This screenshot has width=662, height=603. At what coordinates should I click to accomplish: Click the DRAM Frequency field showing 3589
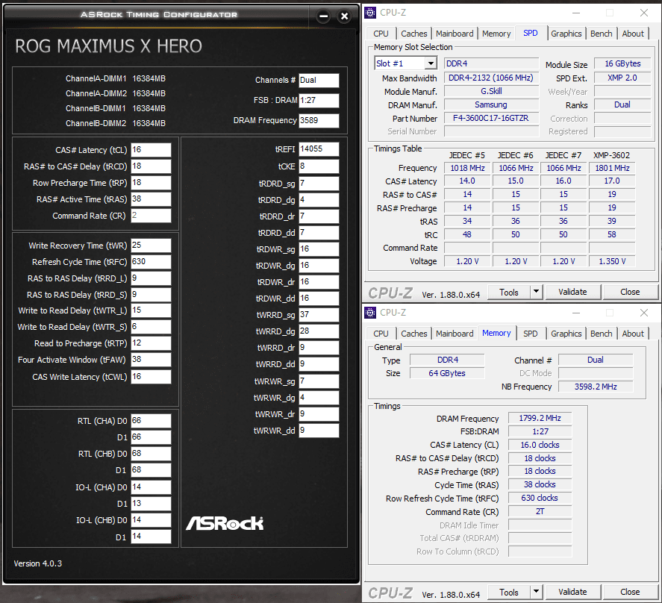[x=319, y=120]
